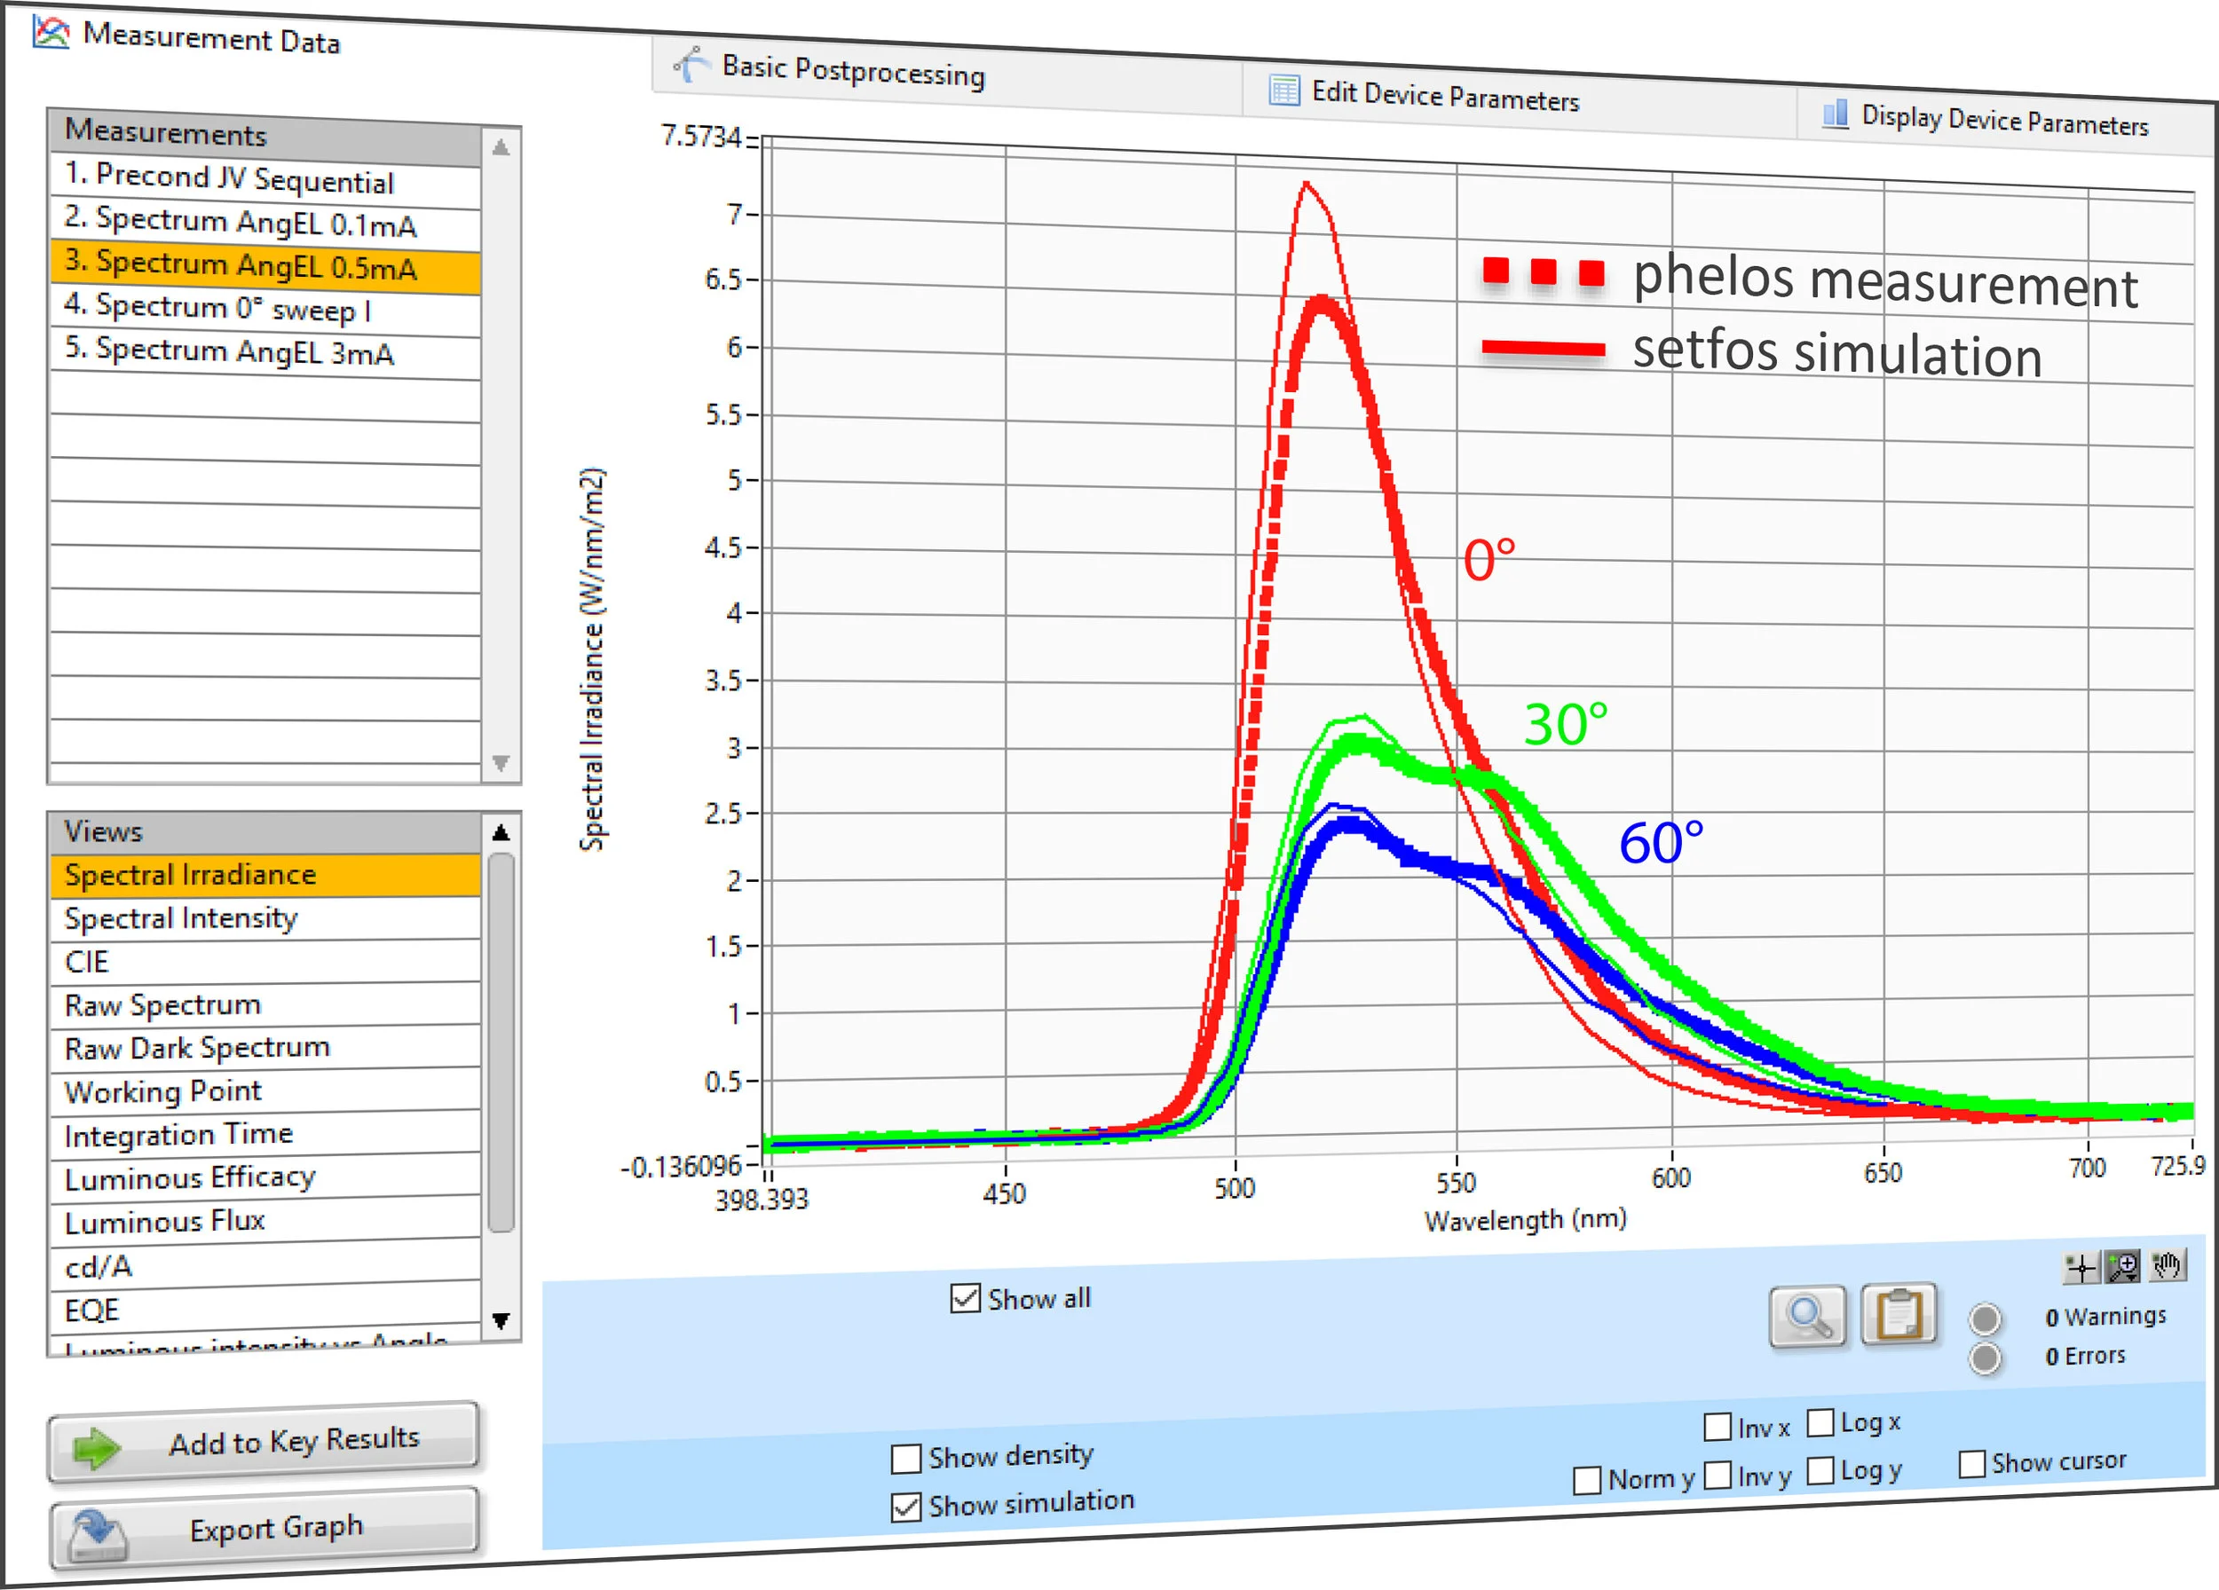Click the Views list scrollbar thumb

tap(501, 1042)
